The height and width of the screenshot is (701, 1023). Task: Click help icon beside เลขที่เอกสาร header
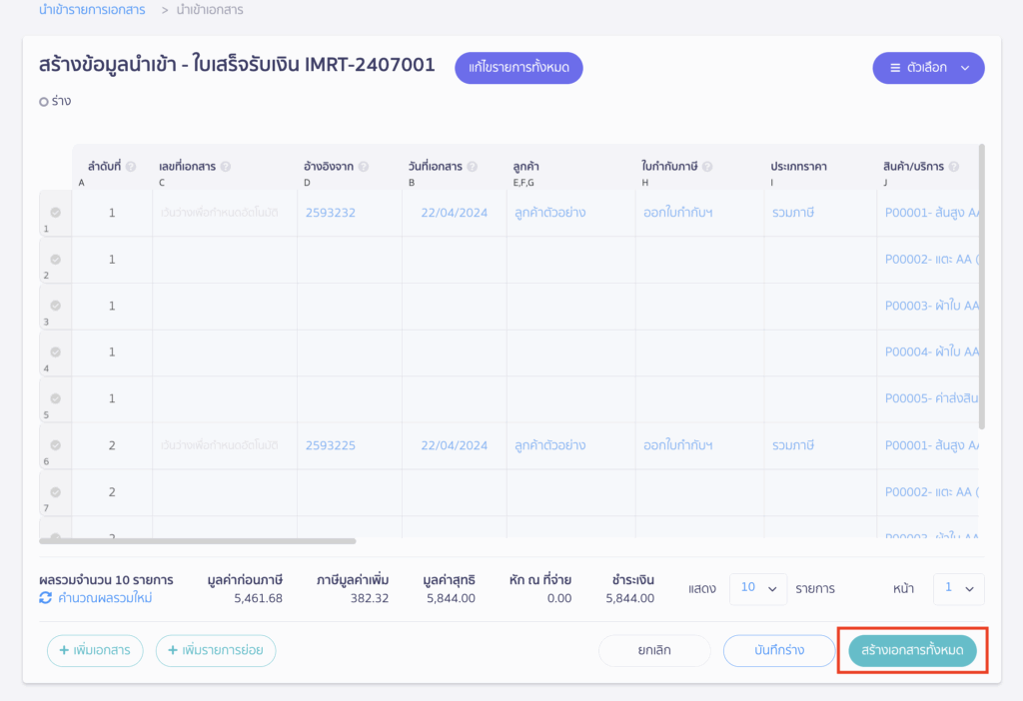[226, 167]
